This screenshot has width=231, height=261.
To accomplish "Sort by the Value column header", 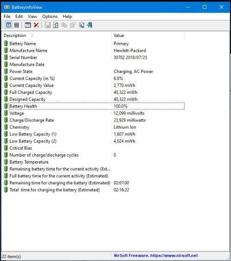I will point(148,36).
